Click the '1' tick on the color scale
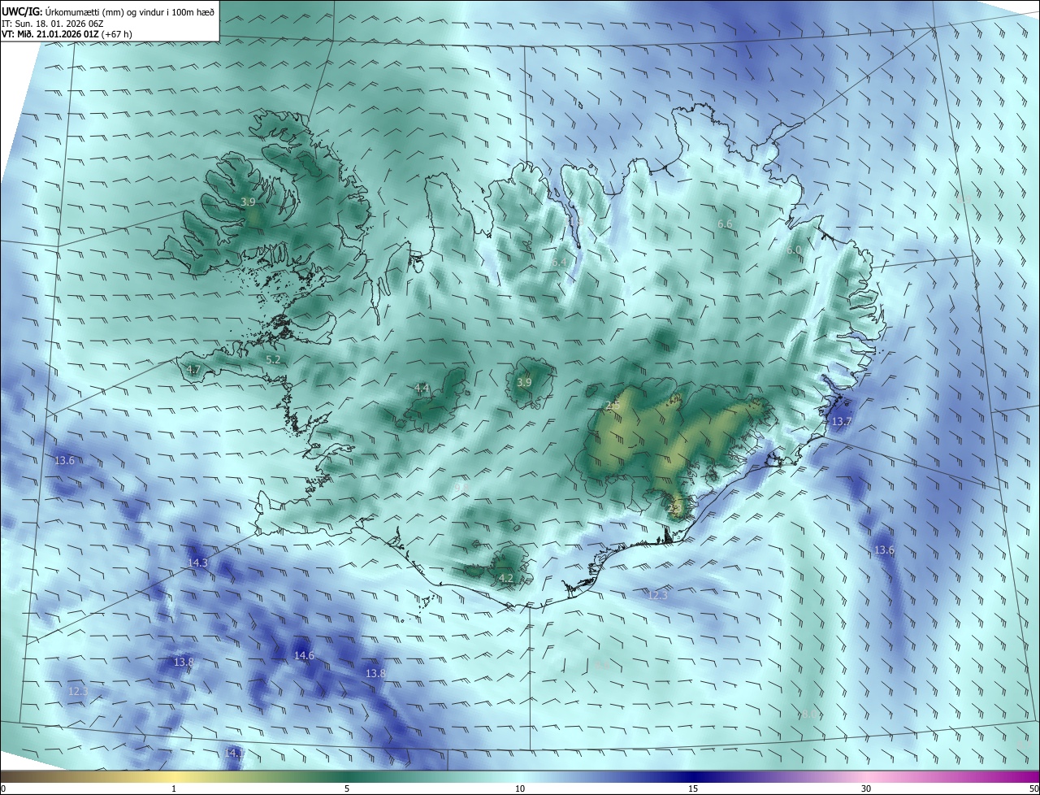Image resolution: width=1040 pixels, height=795 pixels. pyautogui.click(x=174, y=788)
